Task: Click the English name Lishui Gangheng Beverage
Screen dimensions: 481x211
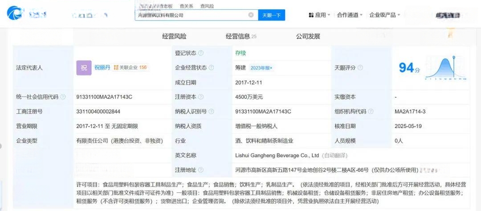Action: tap(277, 155)
